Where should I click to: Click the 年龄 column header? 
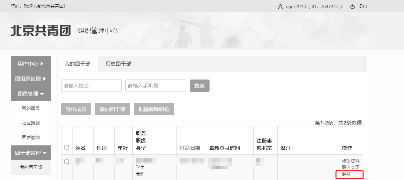pos(123,148)
